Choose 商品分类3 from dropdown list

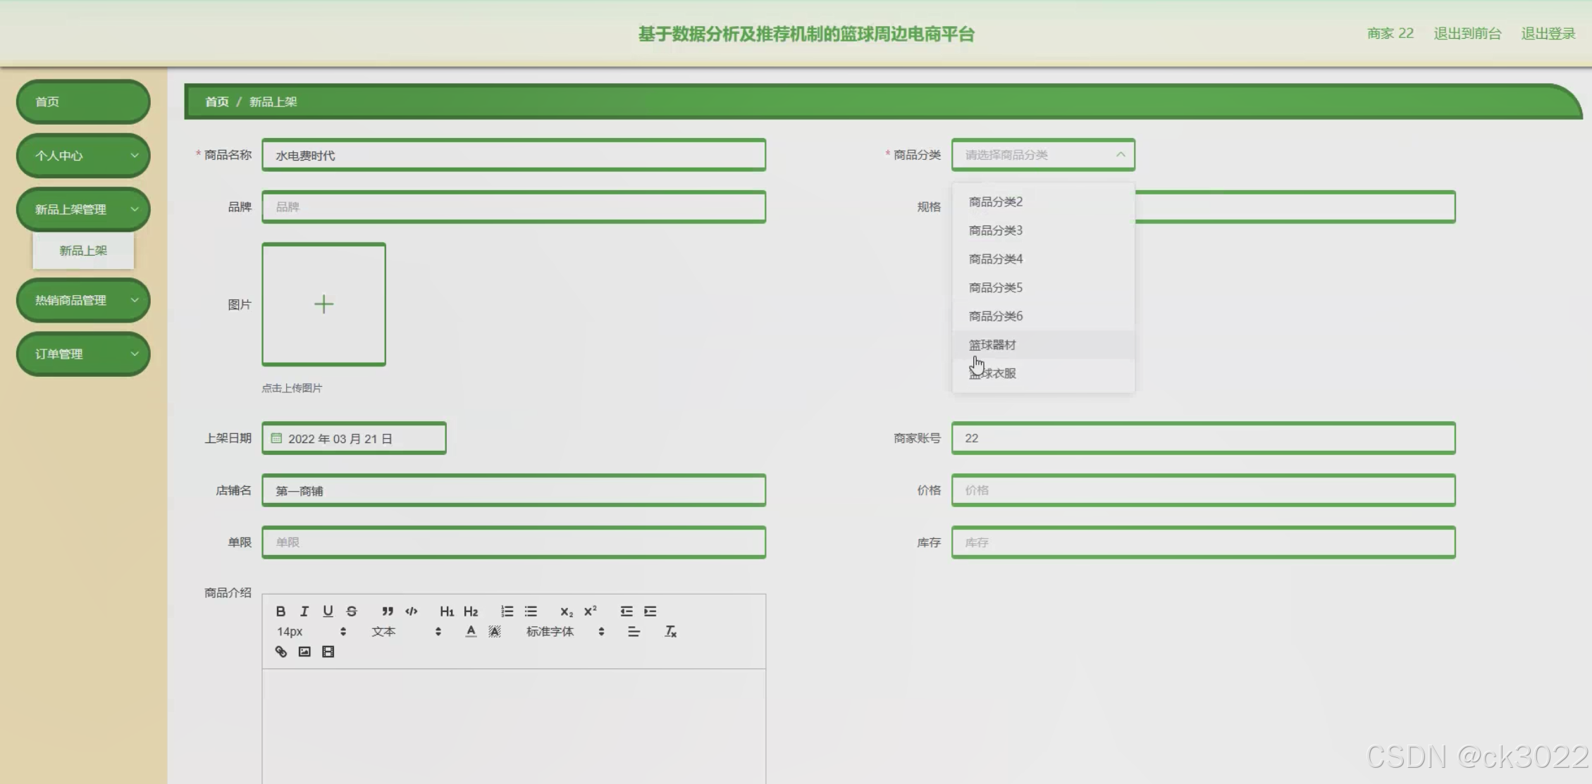tap(995, 230)
